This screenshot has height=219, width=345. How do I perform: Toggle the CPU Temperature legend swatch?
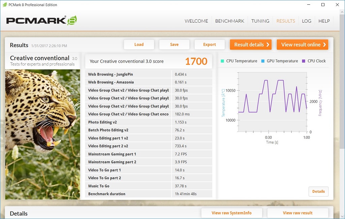pyautogui.click(x=222, y=61)
